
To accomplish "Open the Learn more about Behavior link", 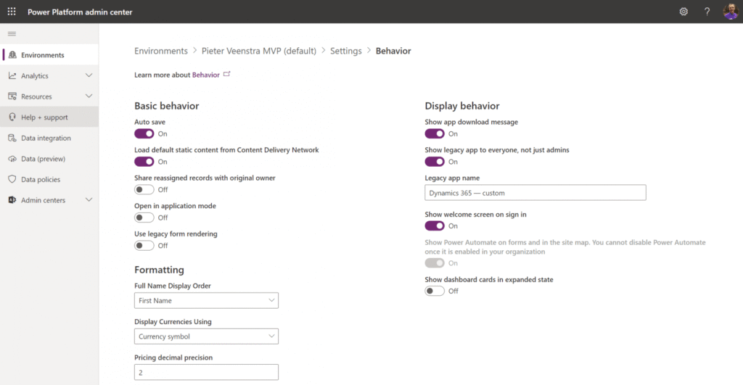I will pyautogui.click(x=205, y=75).
